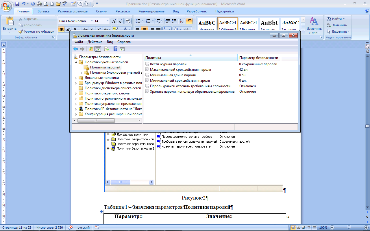Switch to outline view in status bar

click(x=309, y=228)
